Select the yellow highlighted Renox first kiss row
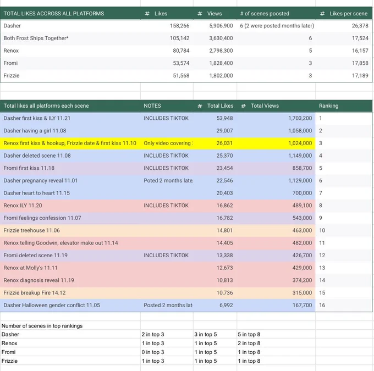The height and width of the screenshot is (371, 374). click(x=157, y=143)
